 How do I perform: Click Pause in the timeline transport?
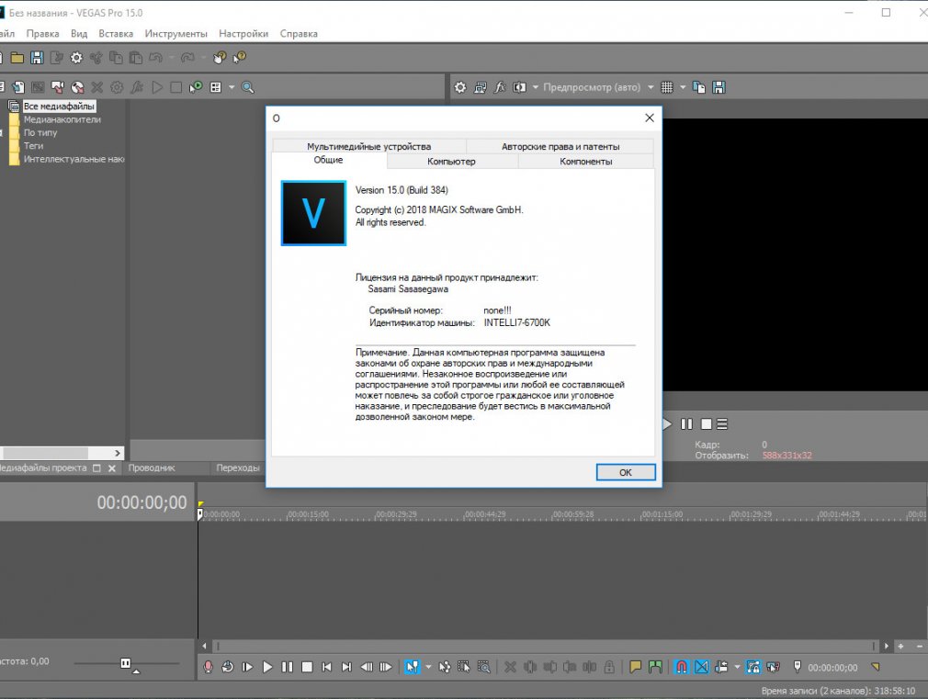point(287,667)
